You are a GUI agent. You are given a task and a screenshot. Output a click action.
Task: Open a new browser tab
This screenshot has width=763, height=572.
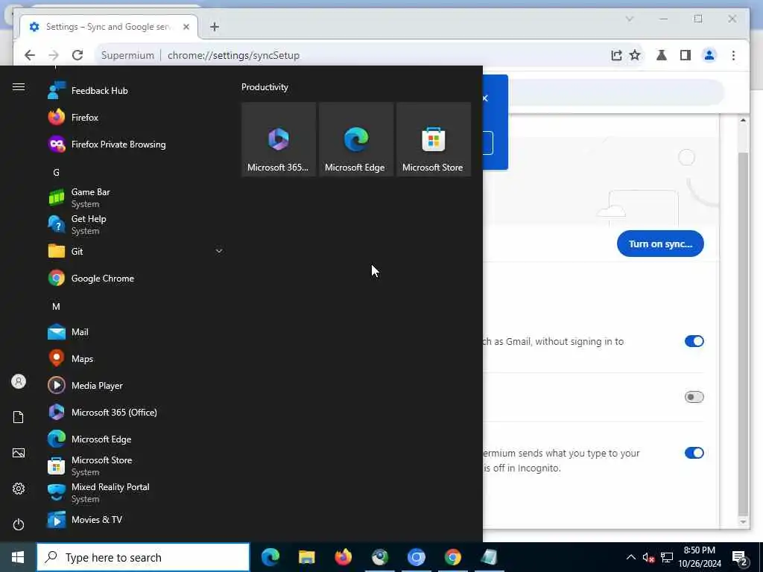(x=215, y=27)
